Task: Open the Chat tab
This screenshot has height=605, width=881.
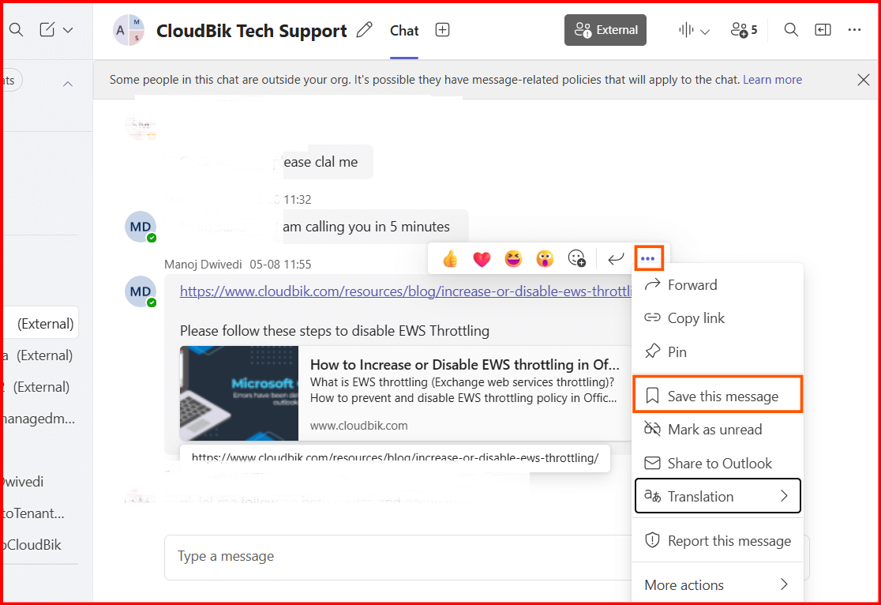Action: coord(404,31)
